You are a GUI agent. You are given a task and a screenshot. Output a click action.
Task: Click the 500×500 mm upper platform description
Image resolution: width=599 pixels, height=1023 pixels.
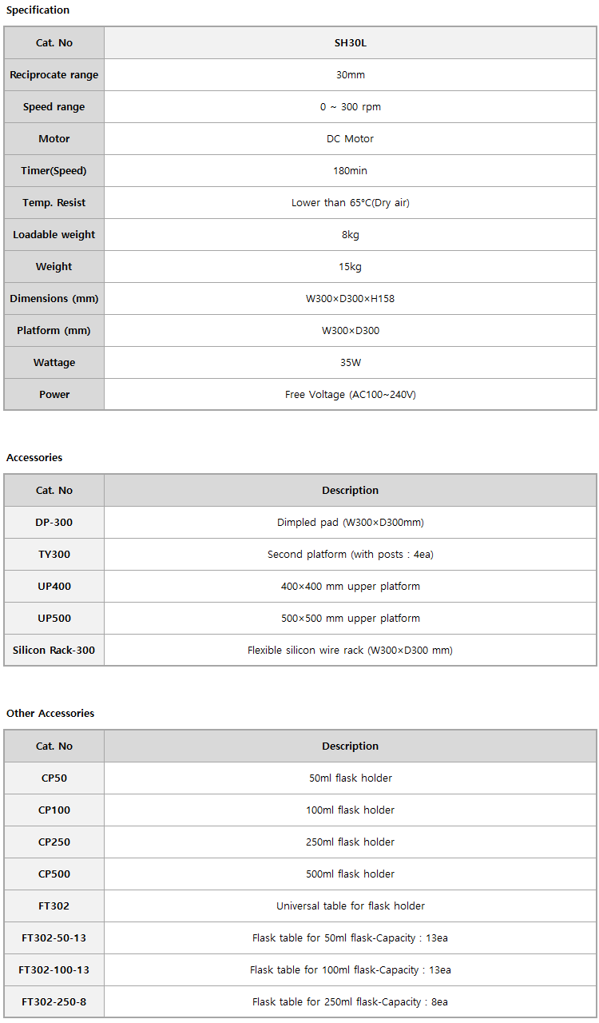(350, 619)
